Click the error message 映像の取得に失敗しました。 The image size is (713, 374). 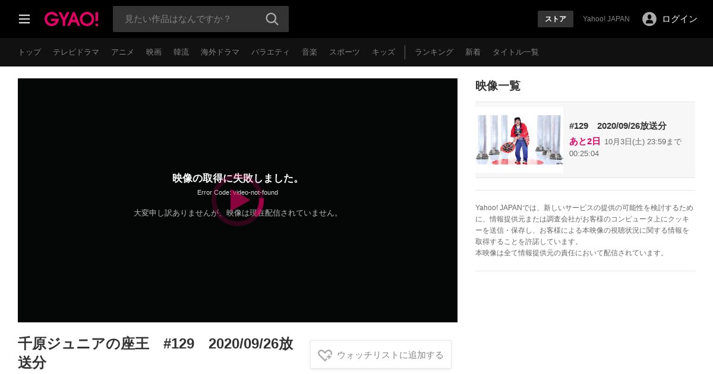[238, 178]
